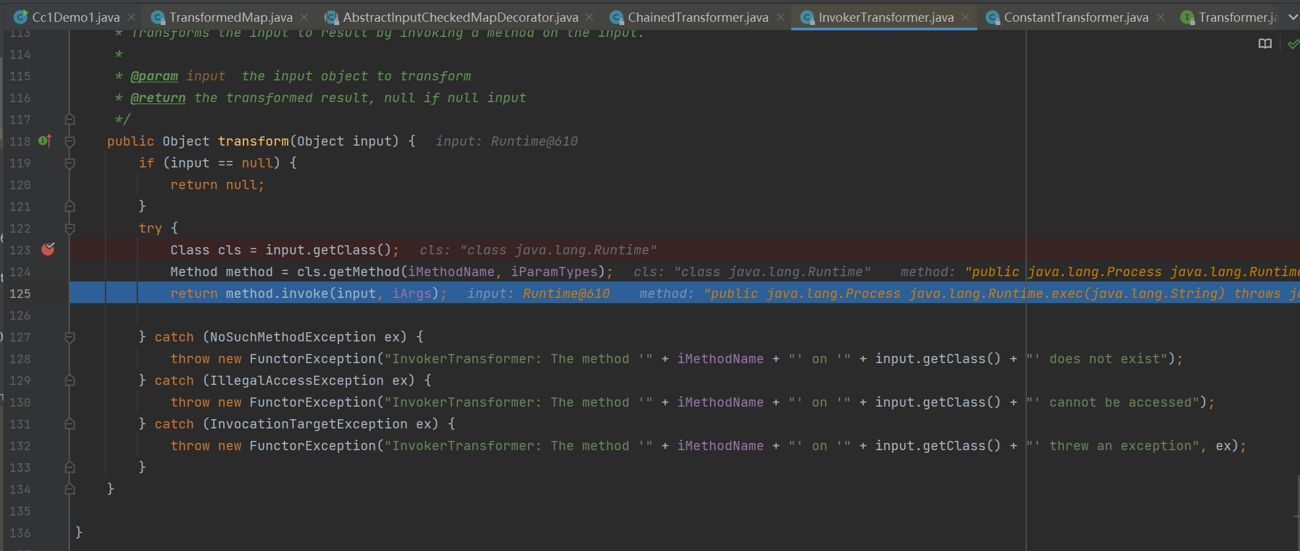Viewport: 1300px width, 551px height.
Task: Collapse the try block at line 122
Action: [x=69, y=228]
